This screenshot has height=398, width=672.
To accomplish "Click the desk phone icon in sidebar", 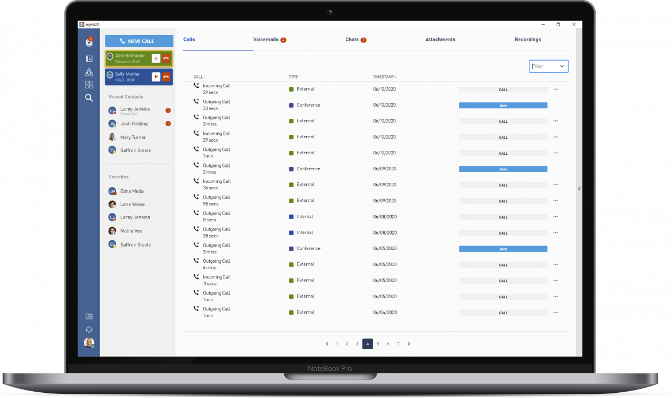I will pos(89,316).
